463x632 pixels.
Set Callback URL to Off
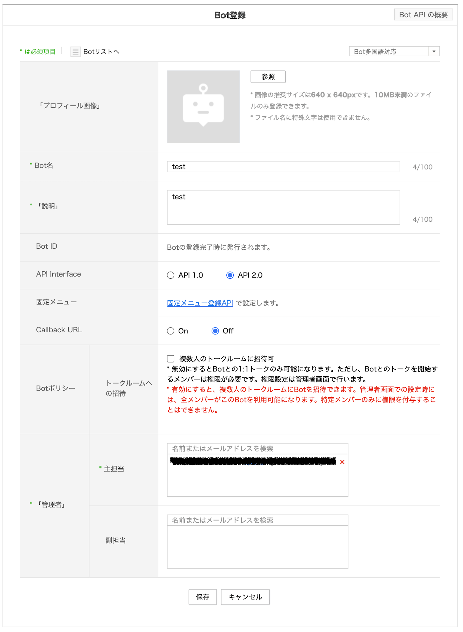click(215, 331)
